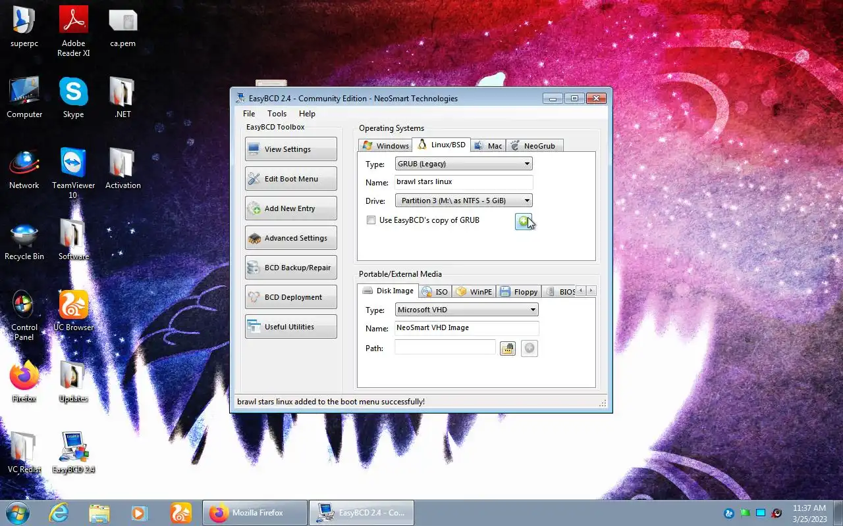Select the WinPE media tab
This screenshot has height=526, width=843.
tap(474, 292)
